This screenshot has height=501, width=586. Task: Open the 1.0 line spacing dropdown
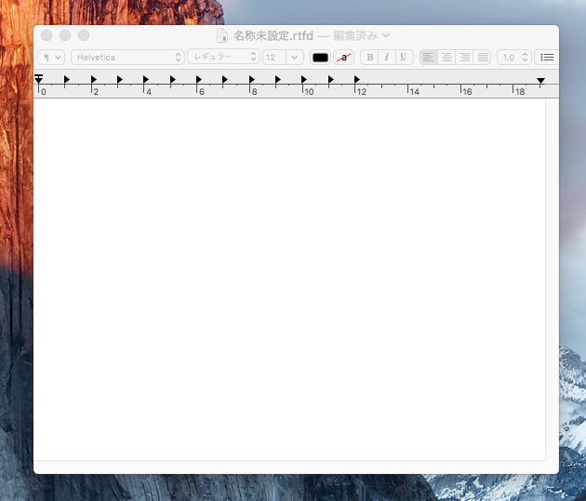click(514, 58)
